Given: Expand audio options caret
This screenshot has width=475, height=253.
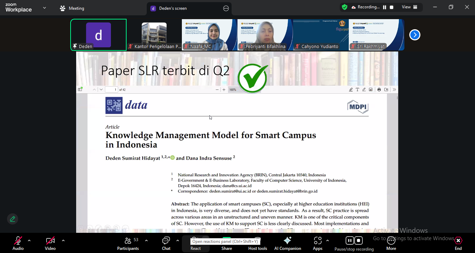Looking at the screenshot, I should 29,240.
